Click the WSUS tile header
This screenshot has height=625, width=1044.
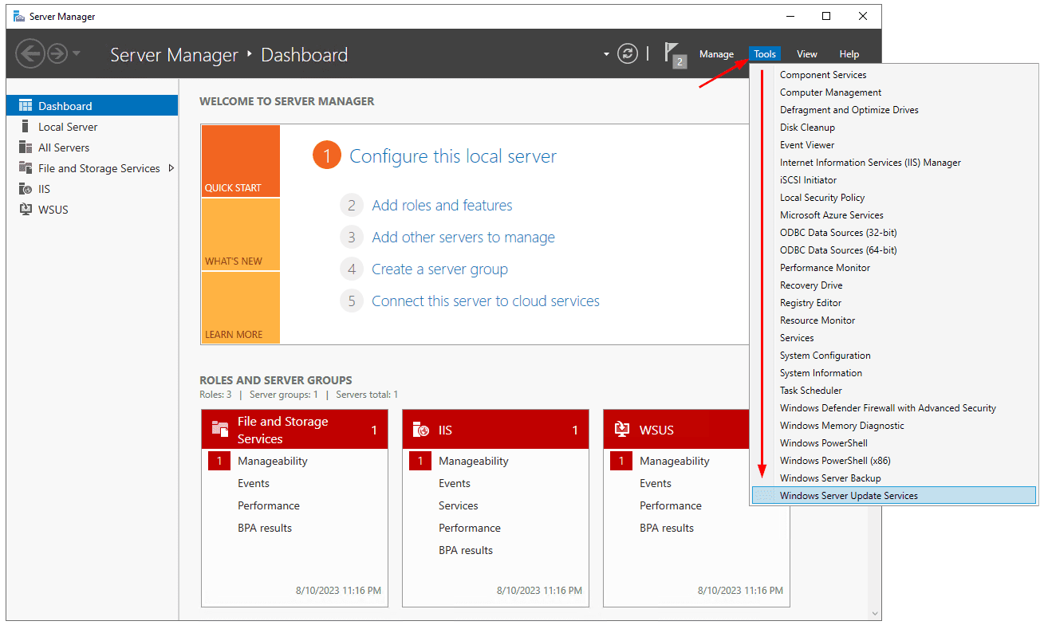pos(676,430)
